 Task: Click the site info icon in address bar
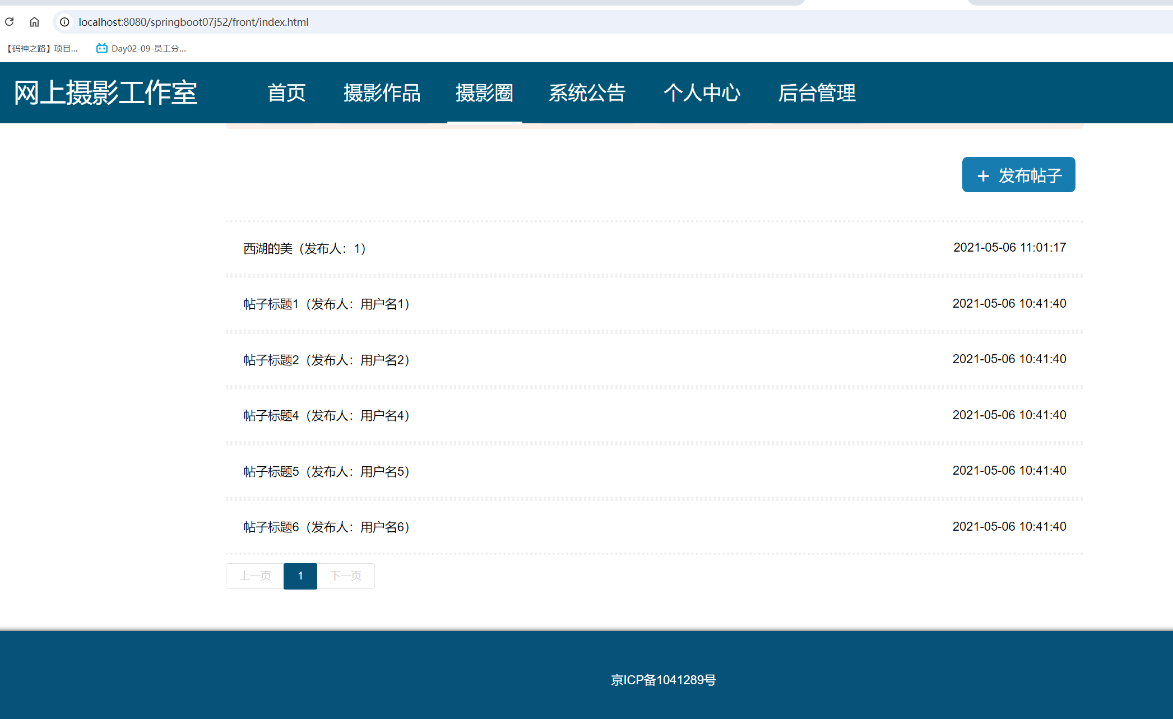pos(64,22)
